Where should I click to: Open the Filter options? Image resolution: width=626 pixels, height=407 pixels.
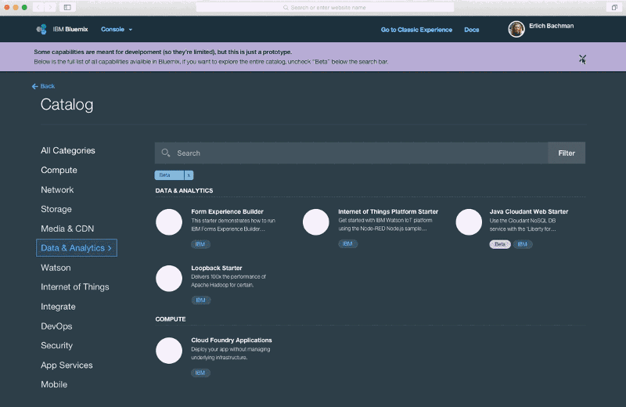click(x=567, y=153)
